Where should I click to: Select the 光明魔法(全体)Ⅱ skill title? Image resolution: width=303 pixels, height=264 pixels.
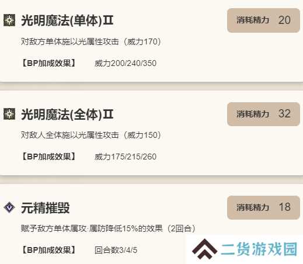click(67, 114)
